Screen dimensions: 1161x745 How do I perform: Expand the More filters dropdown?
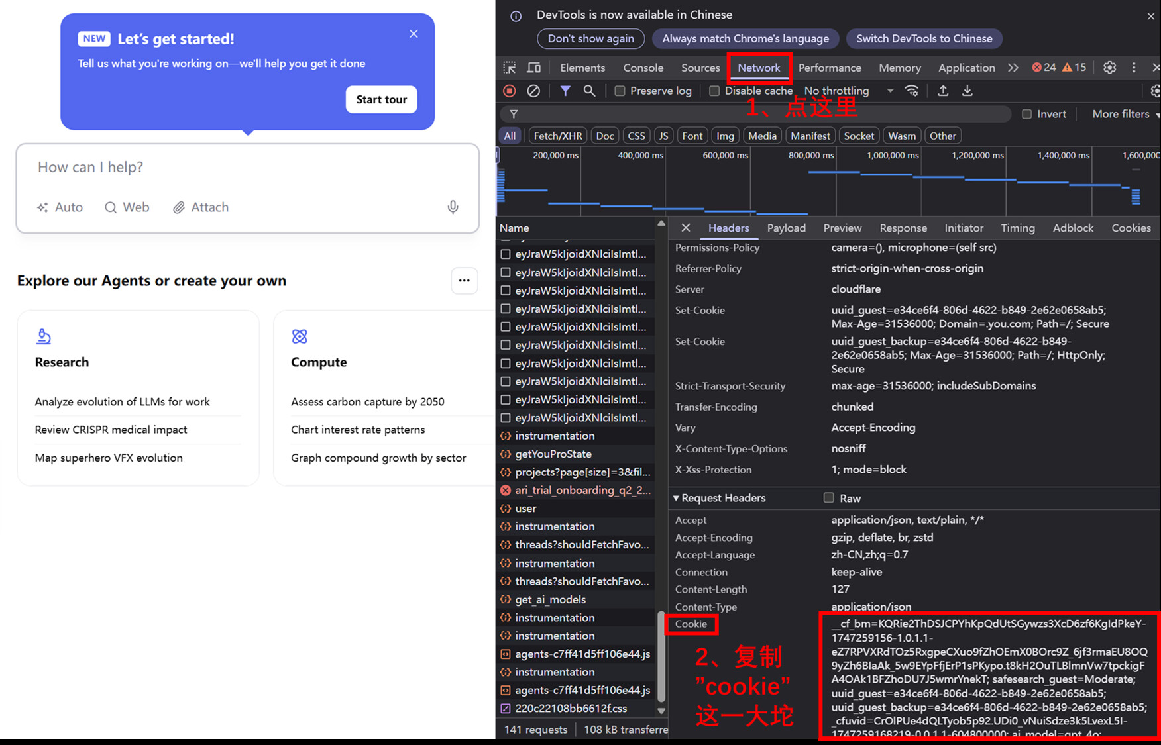[1125, 114]
